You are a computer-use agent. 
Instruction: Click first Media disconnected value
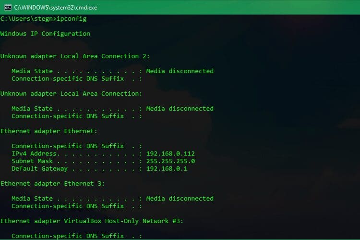pyautogui.click(x=180, y=71)
